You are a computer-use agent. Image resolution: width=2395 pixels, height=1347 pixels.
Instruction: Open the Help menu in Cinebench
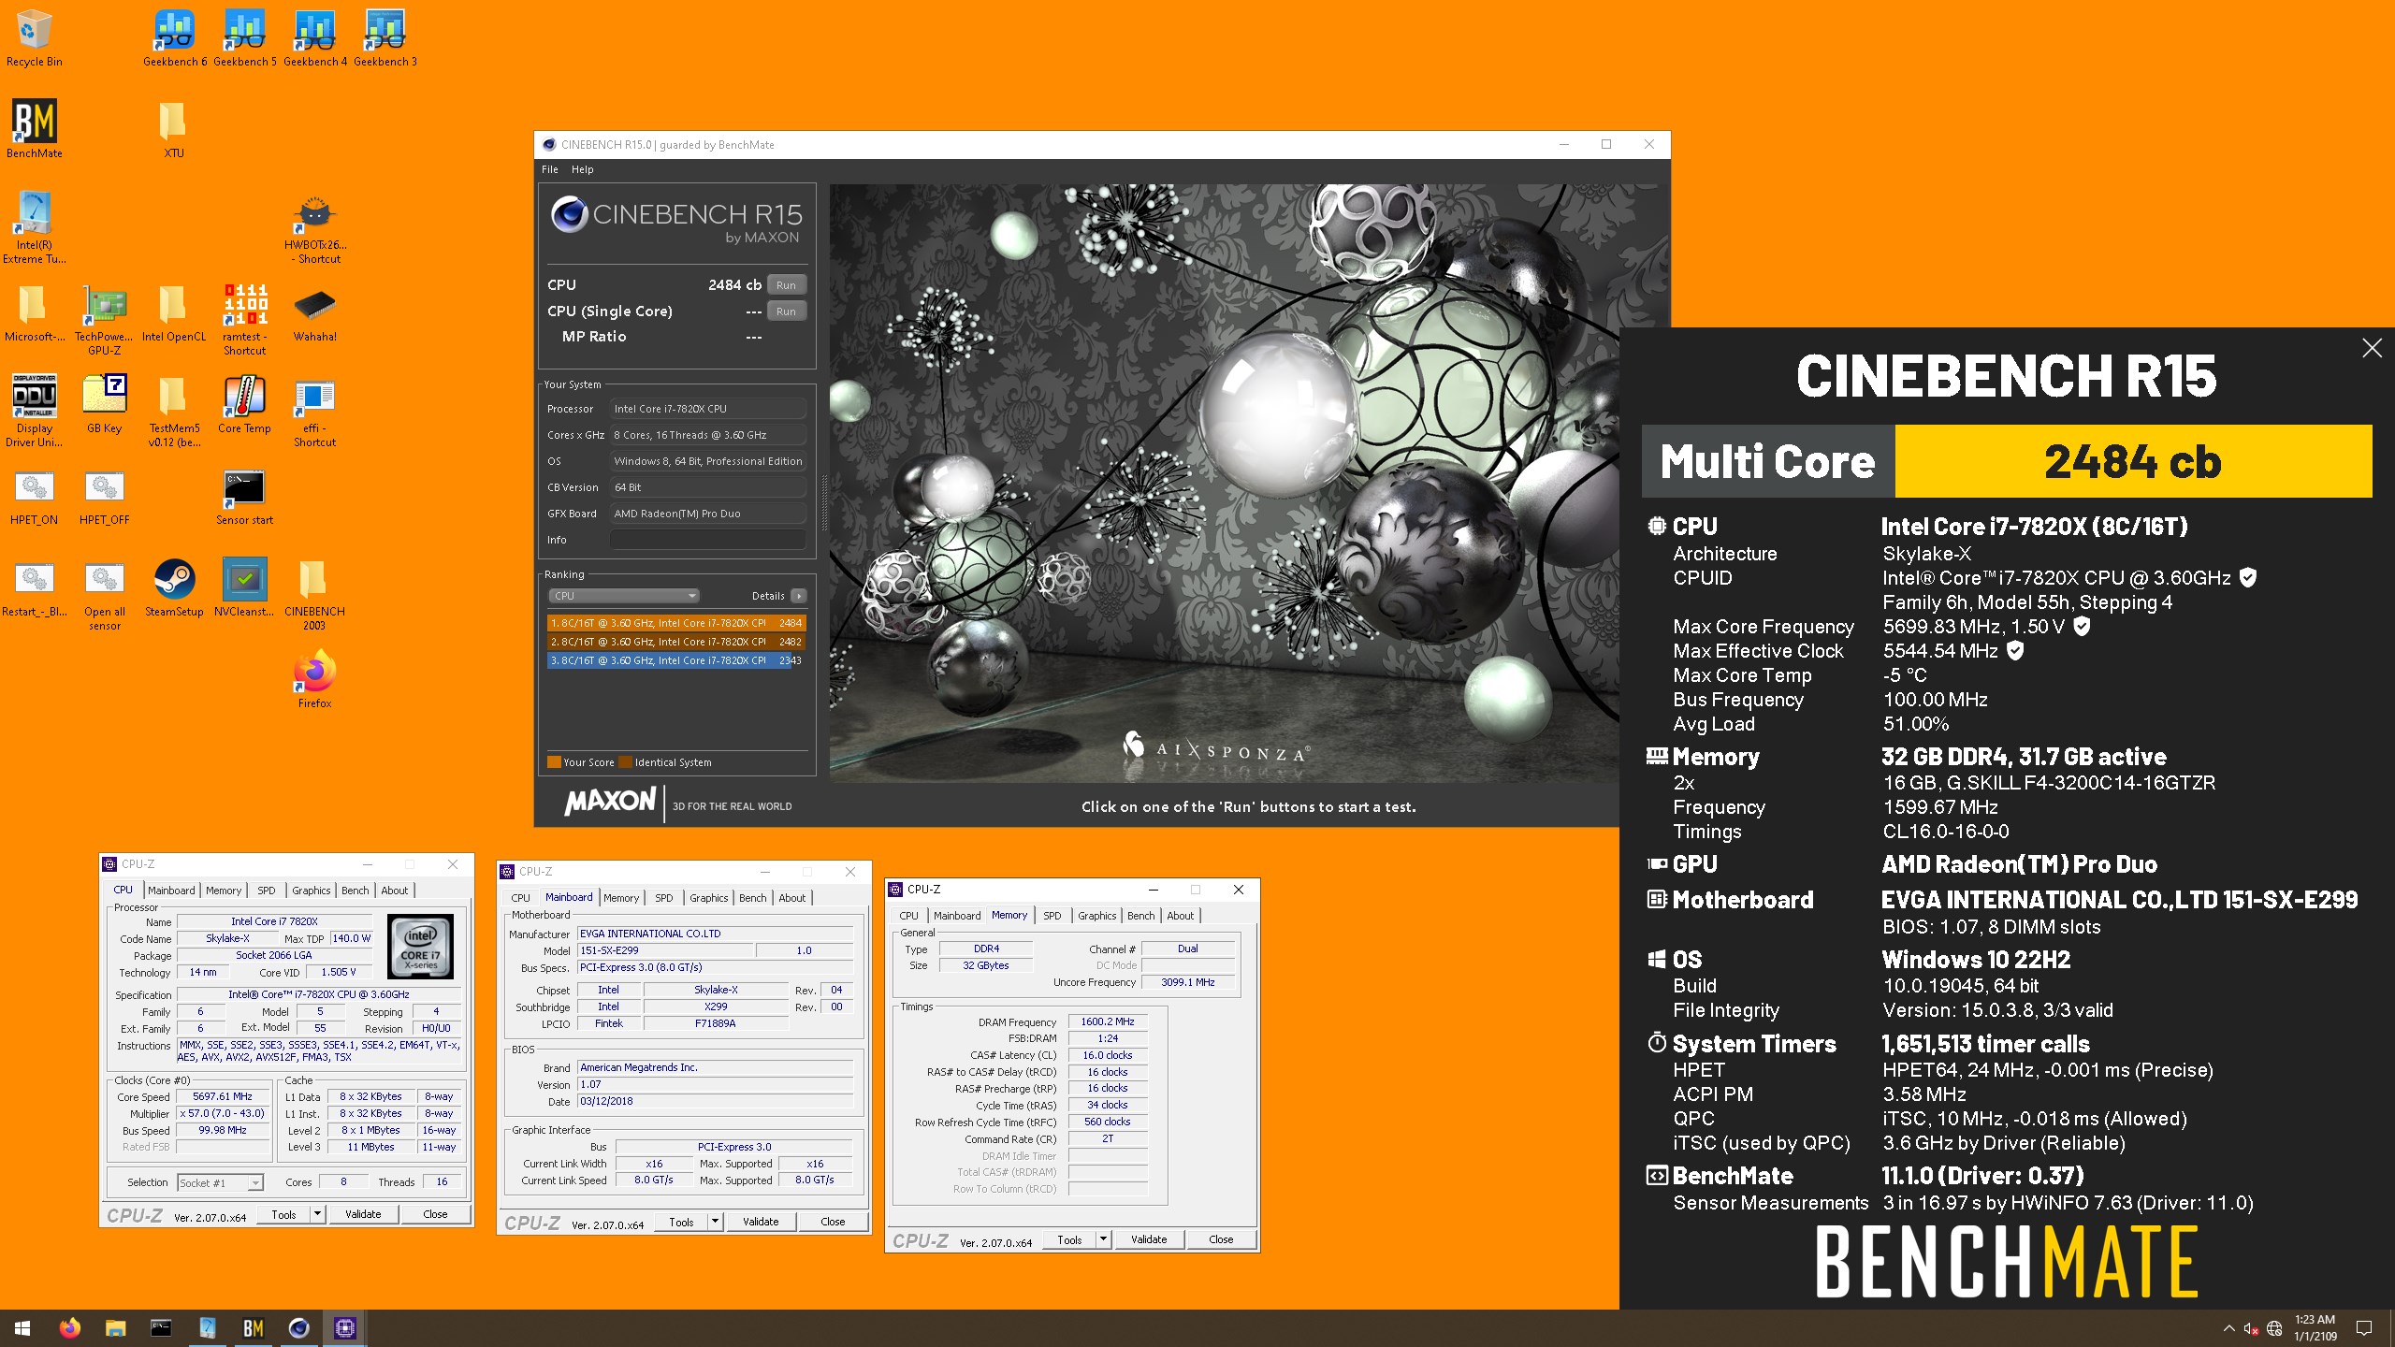coord(582,169)
